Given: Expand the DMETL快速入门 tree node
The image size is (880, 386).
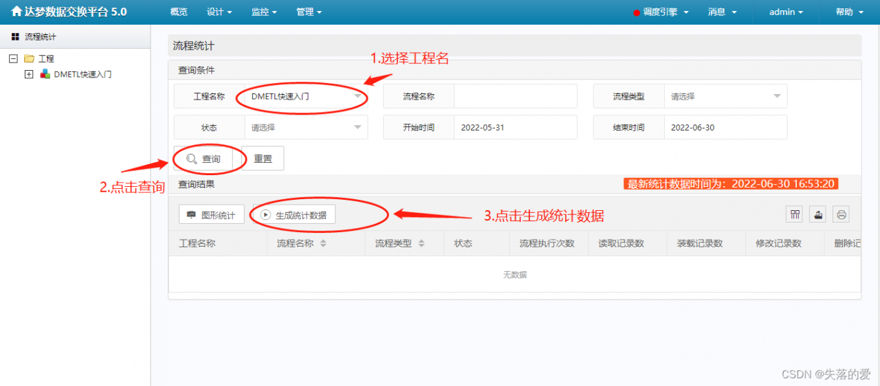Looking at the screenshot, I should pos(29,74).
